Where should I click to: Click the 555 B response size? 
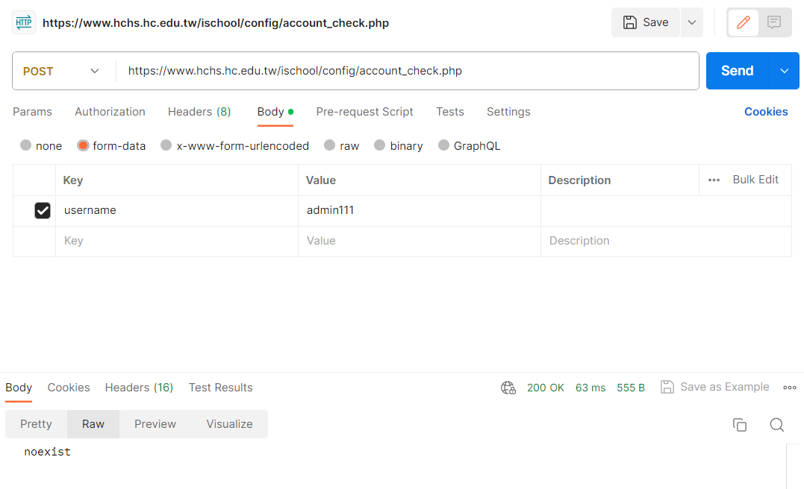click(631, 388)
